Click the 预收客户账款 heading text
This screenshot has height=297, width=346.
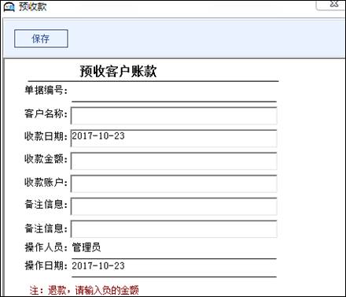tap(118, 71)
